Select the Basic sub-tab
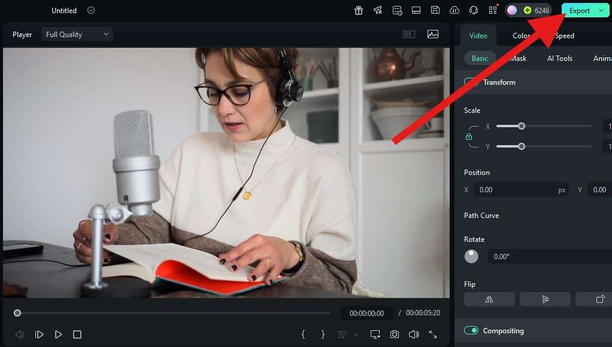The image size is (612, 347). click(480, 59)
